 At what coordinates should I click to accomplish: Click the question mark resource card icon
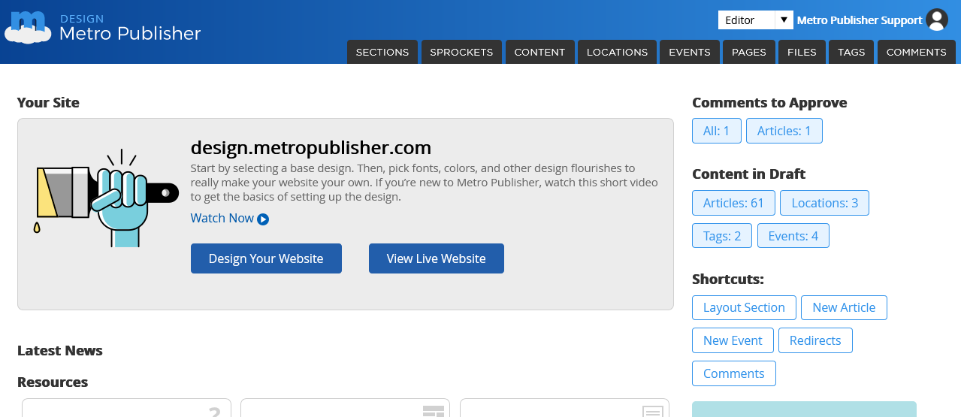point(214,411)
